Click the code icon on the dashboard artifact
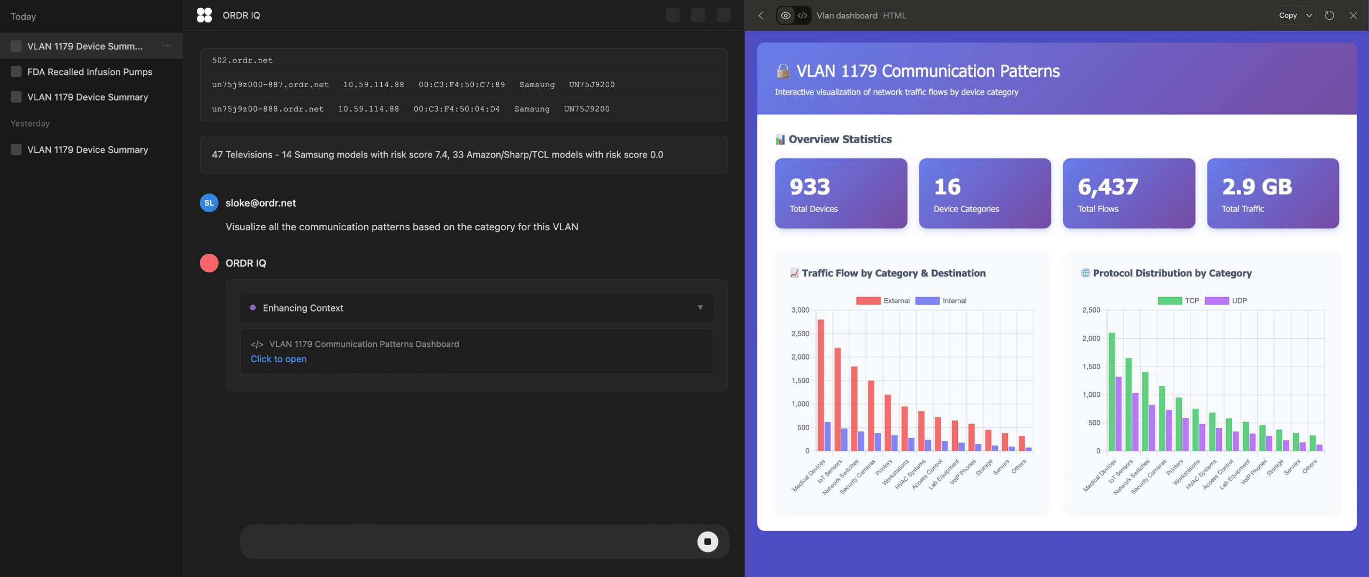Screen dimensions: 1369x577 [x=257, y=345]
